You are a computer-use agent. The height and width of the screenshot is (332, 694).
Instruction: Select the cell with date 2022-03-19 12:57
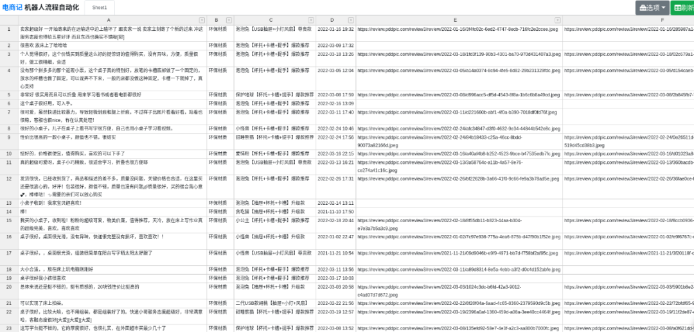(335, 316)
